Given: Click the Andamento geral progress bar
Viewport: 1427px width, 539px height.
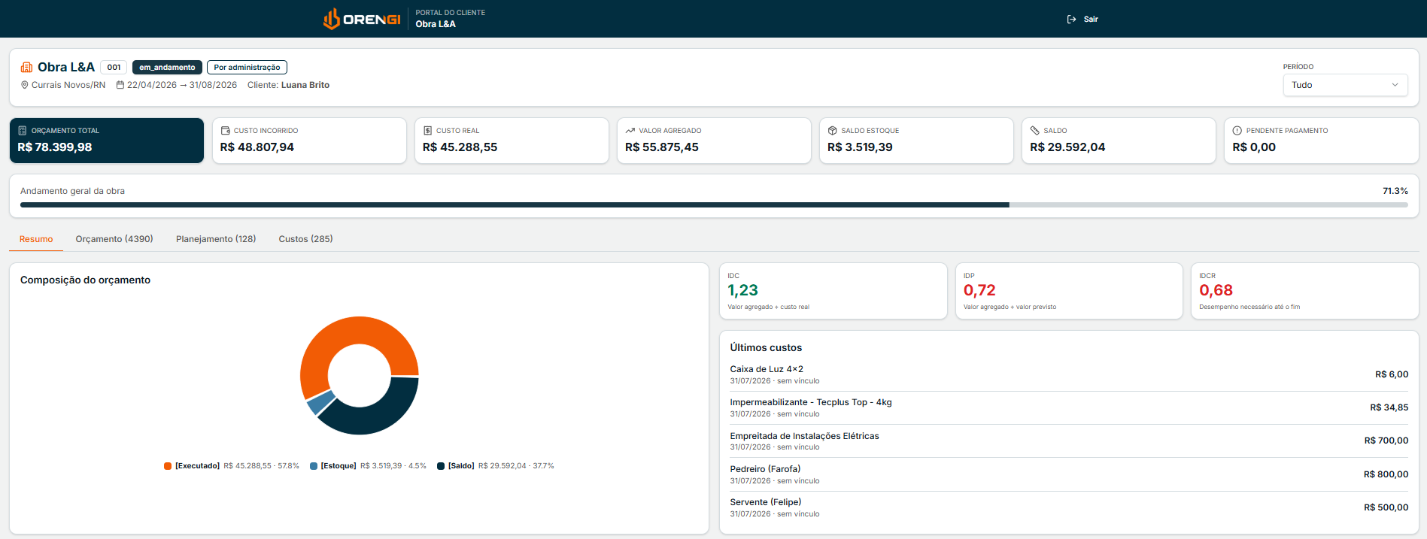Looking at the screenshot, I should [714, 204].
